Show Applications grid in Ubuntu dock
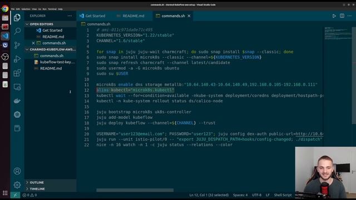This screenshot has height=200, width=356. click(5, 193)
